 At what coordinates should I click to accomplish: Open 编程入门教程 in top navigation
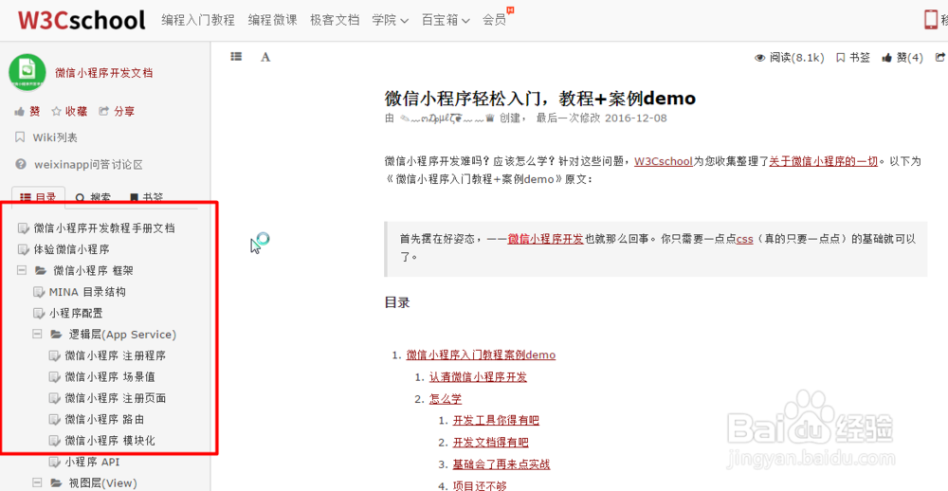pyautogui.click(x=198, y=20)
